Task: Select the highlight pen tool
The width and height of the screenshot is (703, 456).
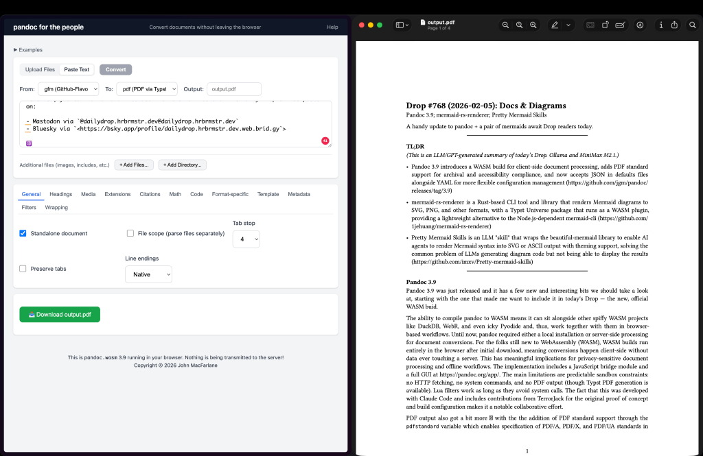Action: [555, 25]
